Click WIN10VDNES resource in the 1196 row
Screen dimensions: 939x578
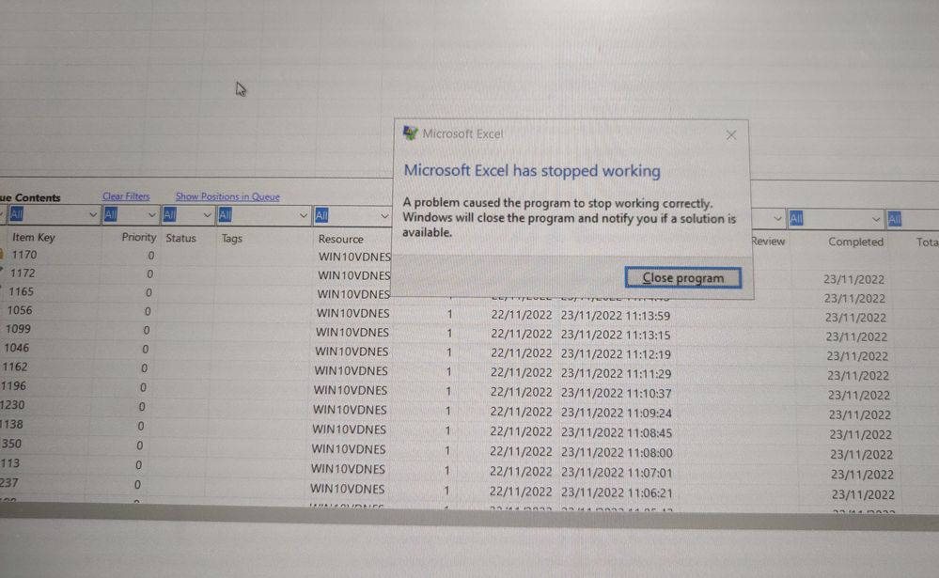[x=351, y=390]
